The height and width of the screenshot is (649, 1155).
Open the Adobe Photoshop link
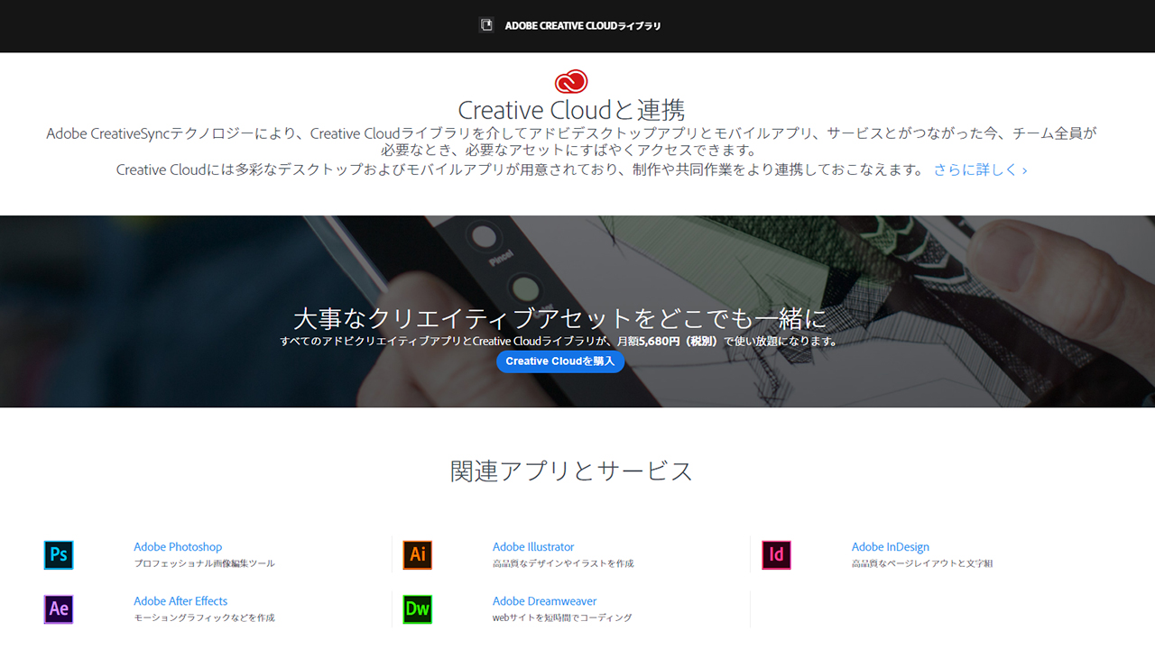(178, 547)
